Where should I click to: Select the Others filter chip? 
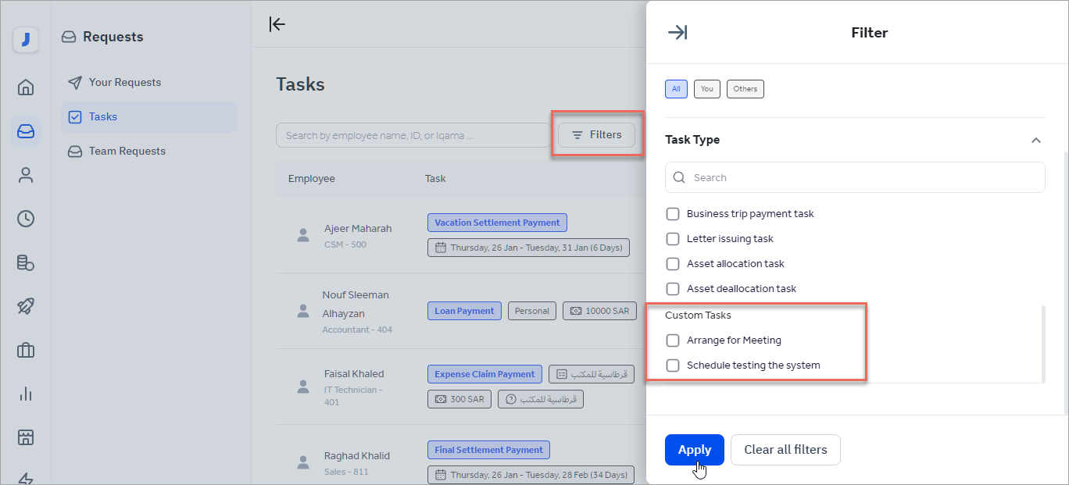coord(745,89)
